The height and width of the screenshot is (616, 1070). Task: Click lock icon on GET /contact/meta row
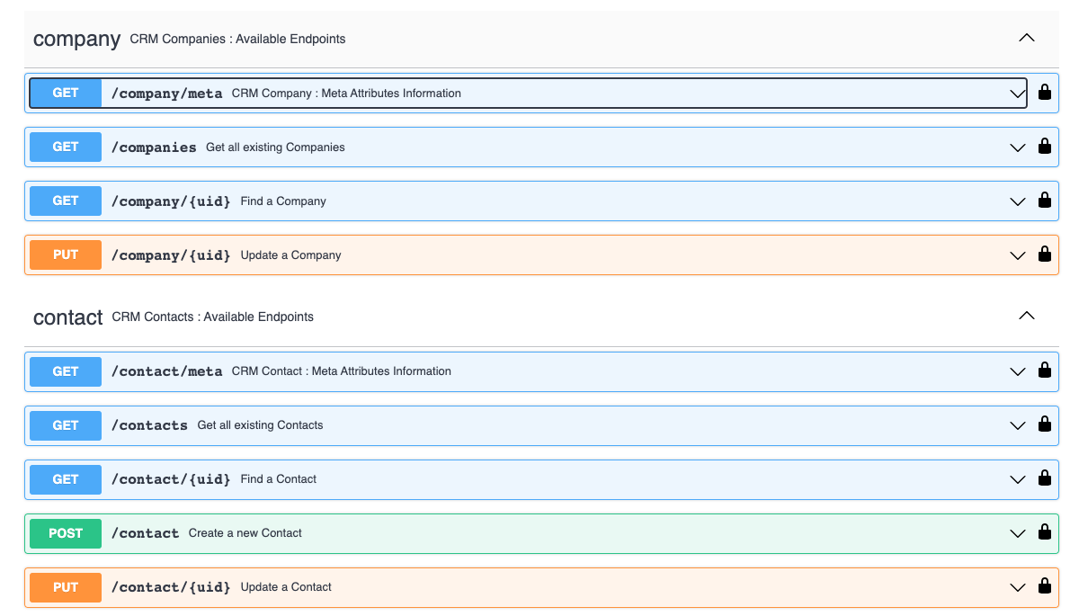click(1044, 370)
